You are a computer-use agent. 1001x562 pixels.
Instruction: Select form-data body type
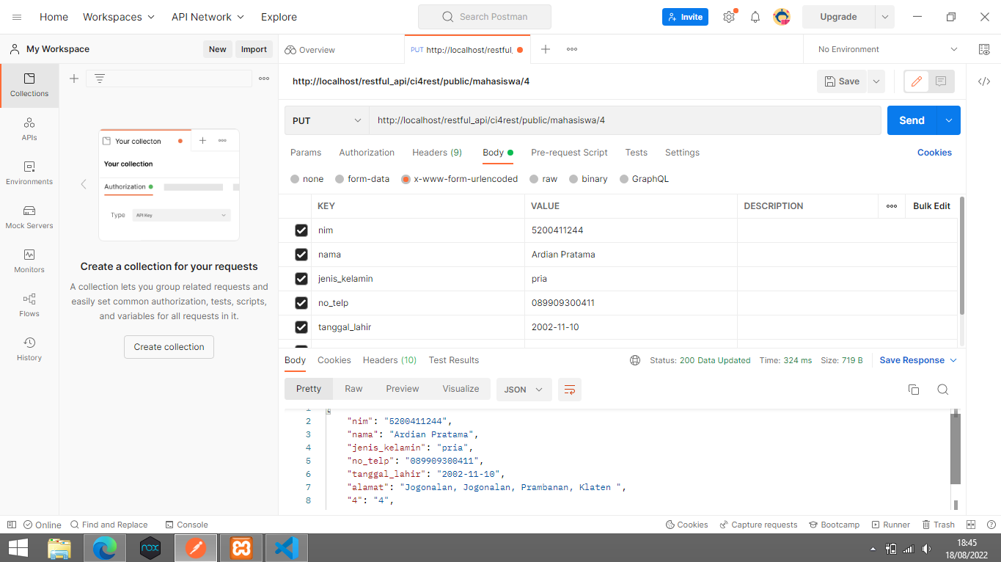click(x=362, y=179)
